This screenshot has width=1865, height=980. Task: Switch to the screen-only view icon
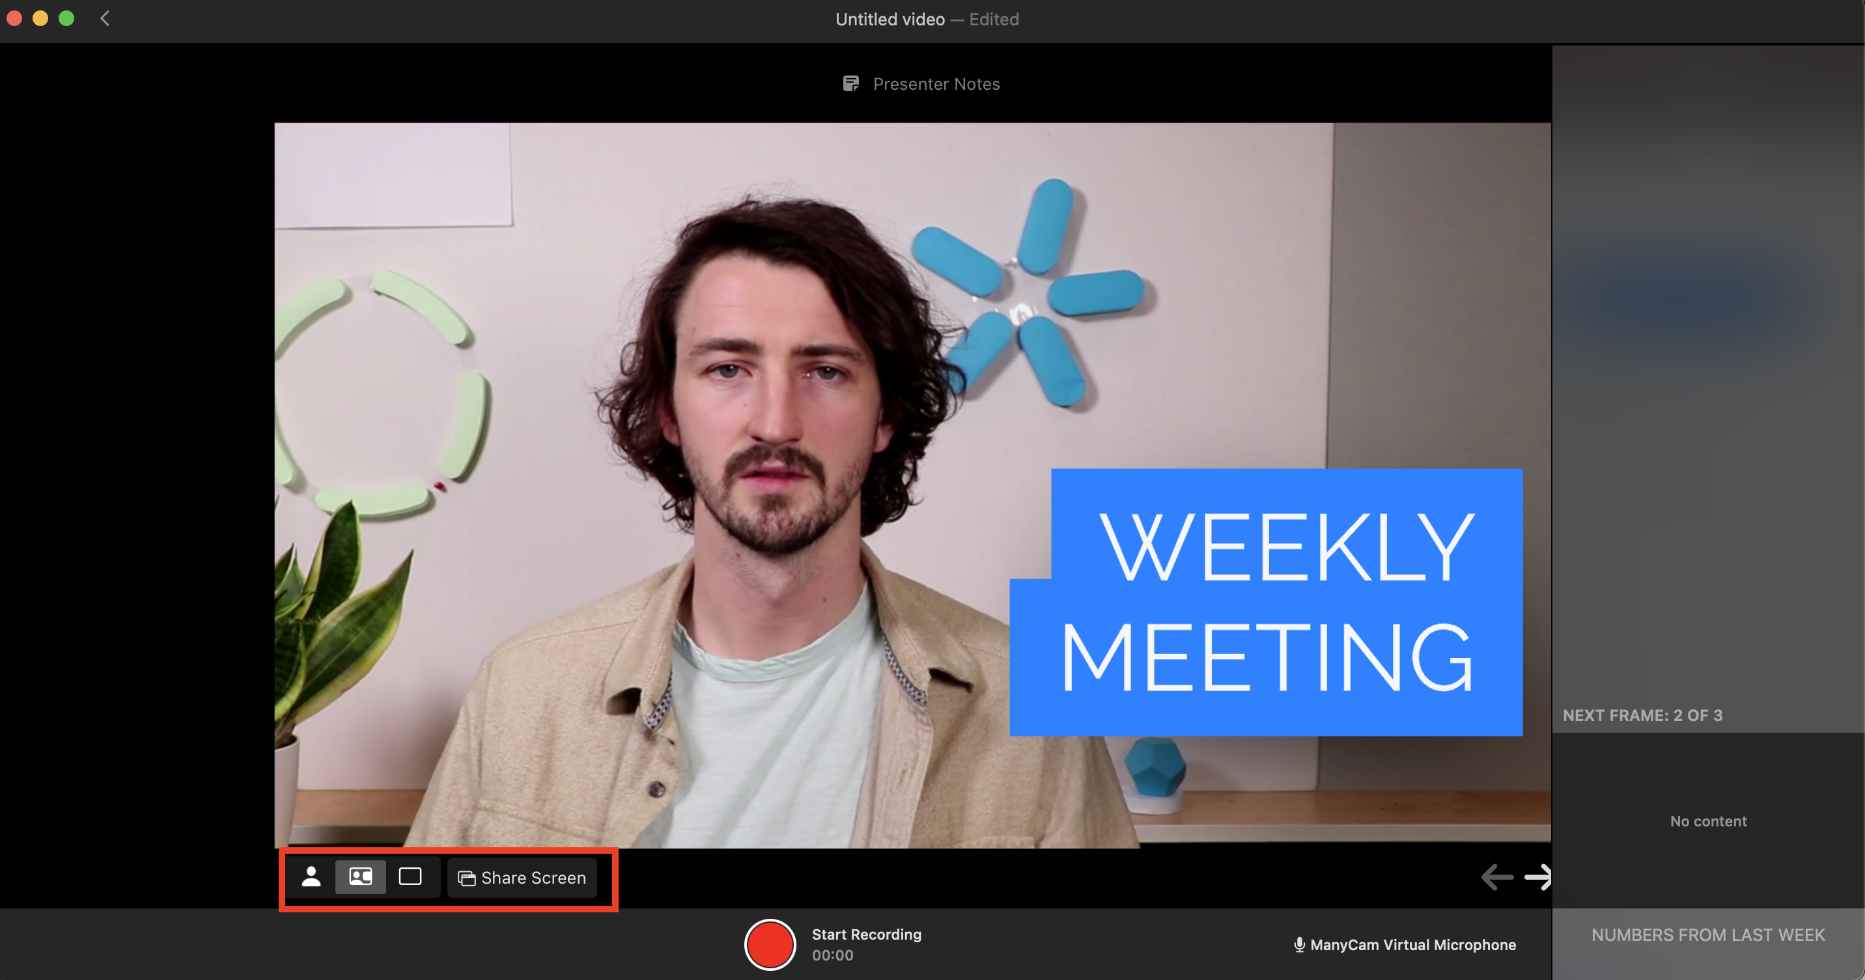(x=410, y=878)
